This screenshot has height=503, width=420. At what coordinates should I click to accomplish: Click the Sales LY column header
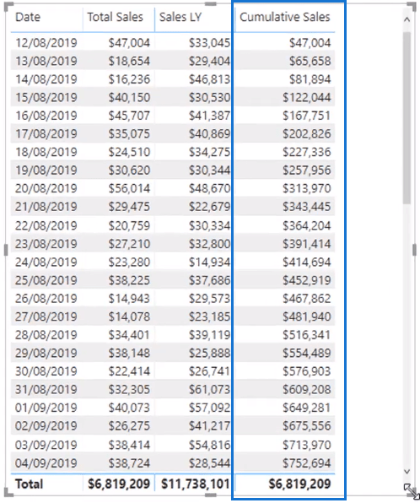coord(180,17)
